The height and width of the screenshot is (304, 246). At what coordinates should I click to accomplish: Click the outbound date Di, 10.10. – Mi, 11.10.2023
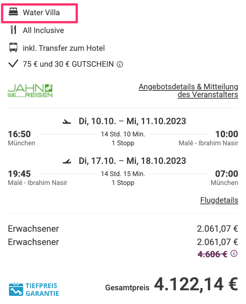coord(132,121)
